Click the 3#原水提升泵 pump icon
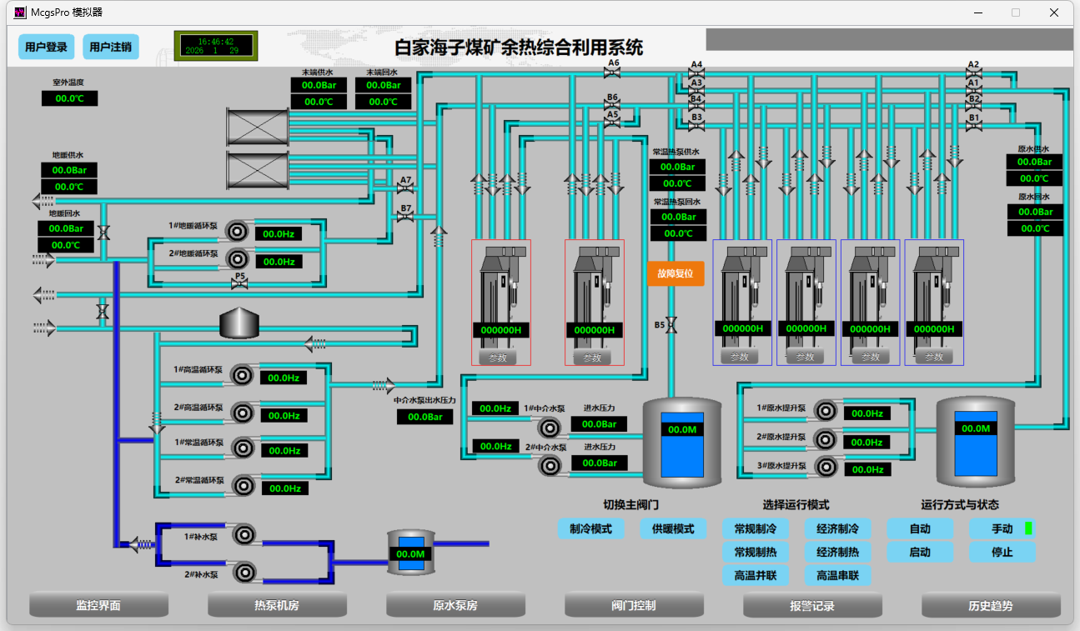 [826, 468]
